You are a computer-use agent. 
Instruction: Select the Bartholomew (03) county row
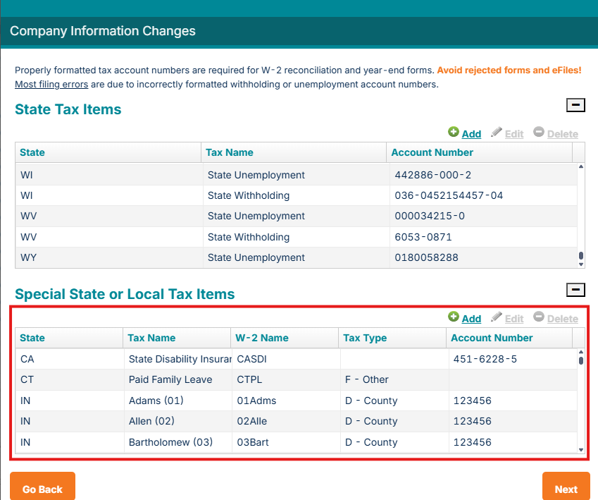point(297,442)
